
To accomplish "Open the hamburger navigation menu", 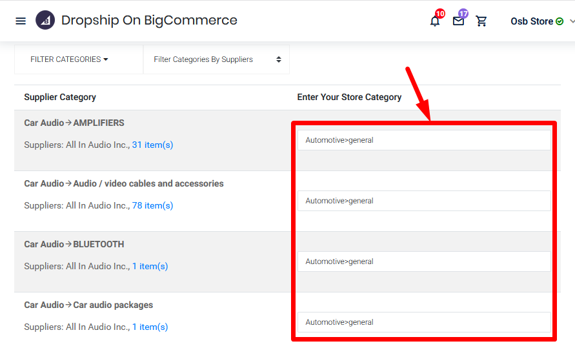I will (x=21, y=21).
